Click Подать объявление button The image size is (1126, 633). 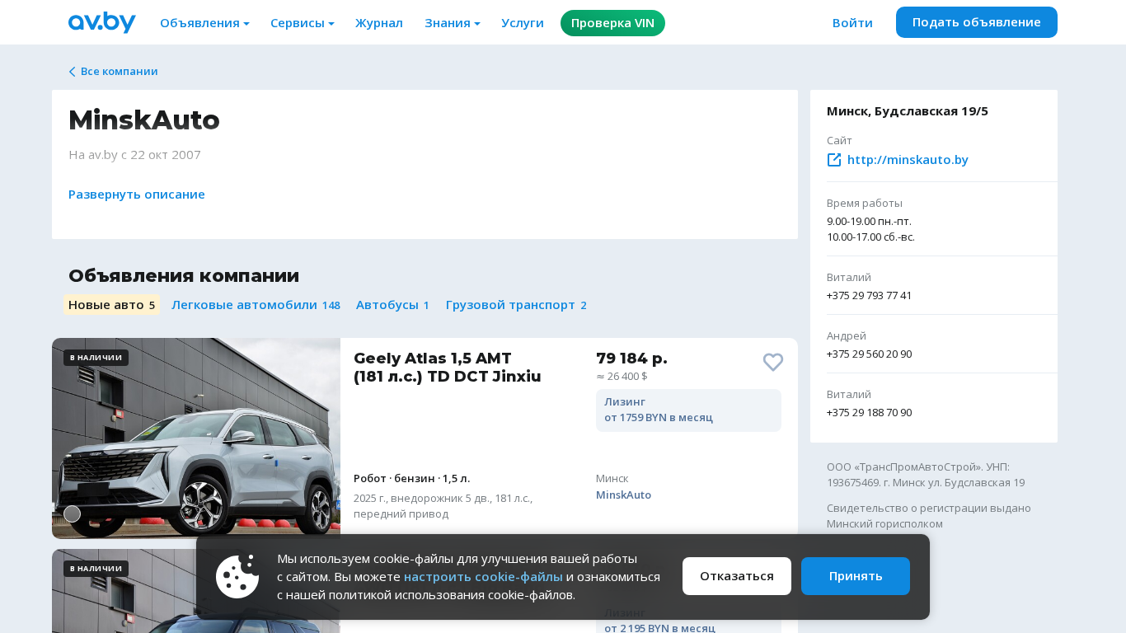point(977,22)
